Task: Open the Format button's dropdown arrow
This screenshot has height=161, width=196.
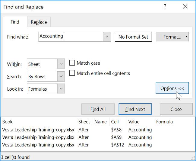Action: [x=186, y=37]
